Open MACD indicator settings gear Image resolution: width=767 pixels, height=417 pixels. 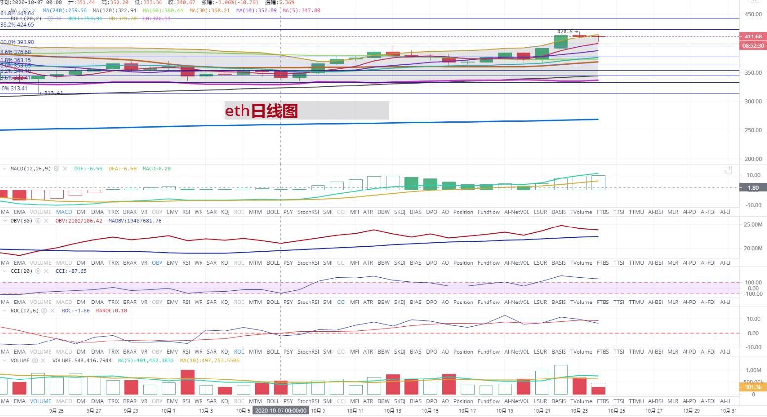57,169
